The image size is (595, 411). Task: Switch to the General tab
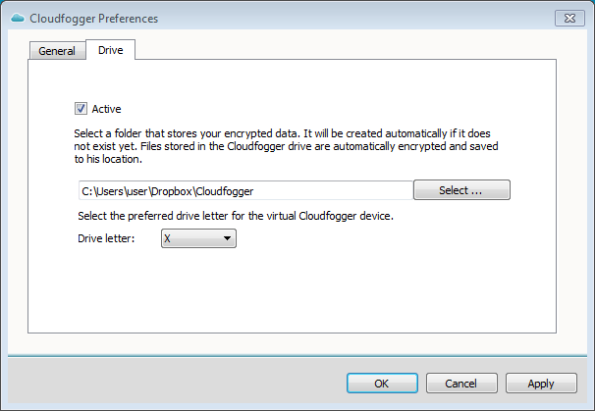[57, 51]
